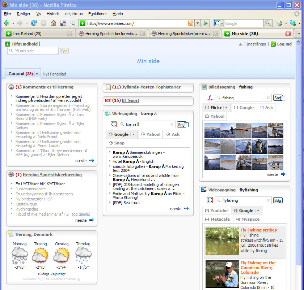
Task: Open the Jyllands-Posten Tophistorier link
Action: (151, 87)
